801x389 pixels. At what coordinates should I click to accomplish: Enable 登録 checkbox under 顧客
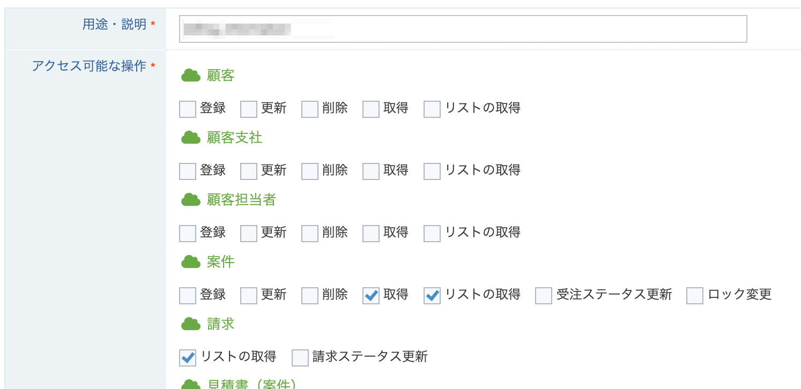188,109
